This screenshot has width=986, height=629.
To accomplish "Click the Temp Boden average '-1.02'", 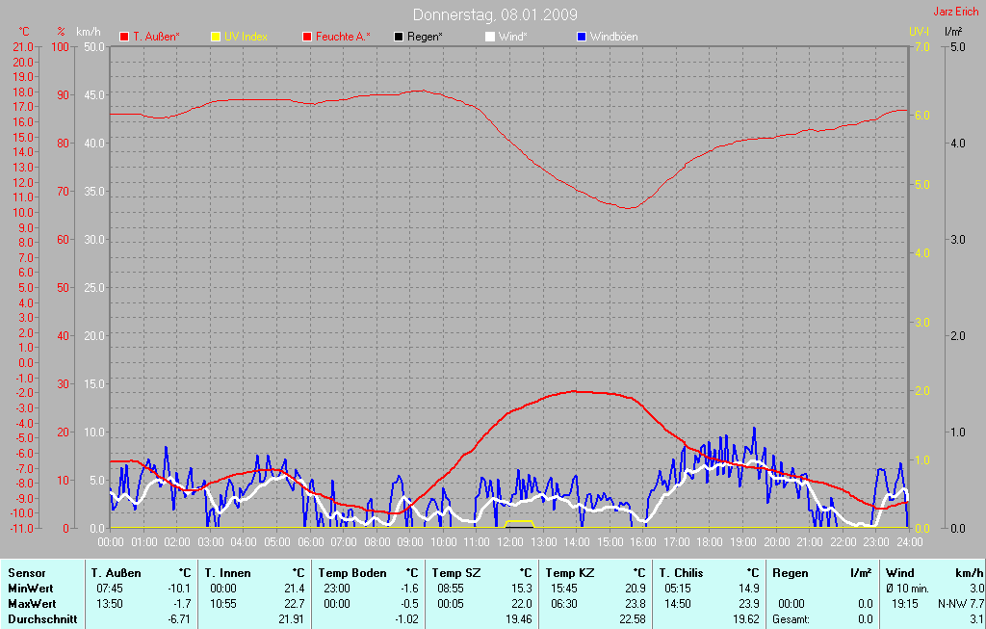I will pos(407,619).
